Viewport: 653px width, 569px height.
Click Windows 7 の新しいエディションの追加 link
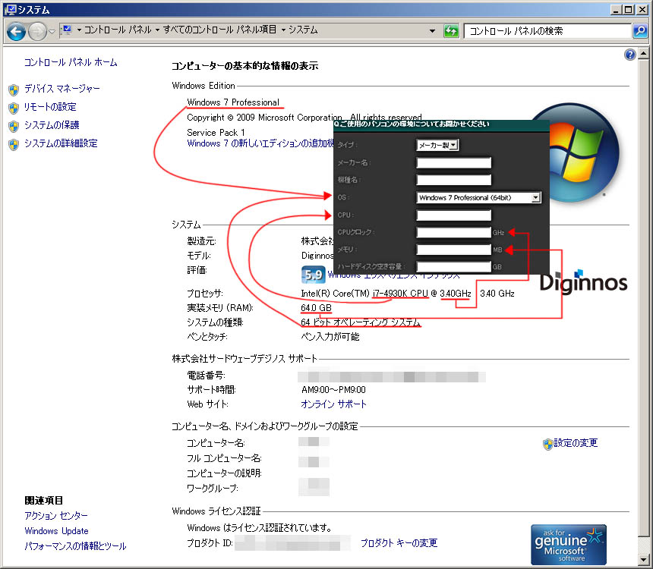point(260,143)
